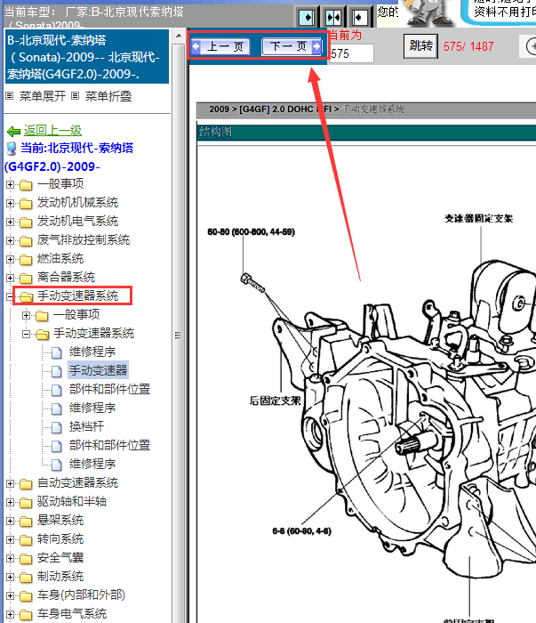Click the document icon beside 换档杆
This screenshot has width=536, height=623.
pyautogui.click(x=57, y=427)
